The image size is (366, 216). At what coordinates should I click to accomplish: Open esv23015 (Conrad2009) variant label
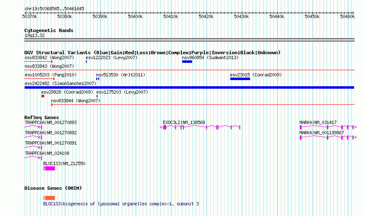(256, 75)
